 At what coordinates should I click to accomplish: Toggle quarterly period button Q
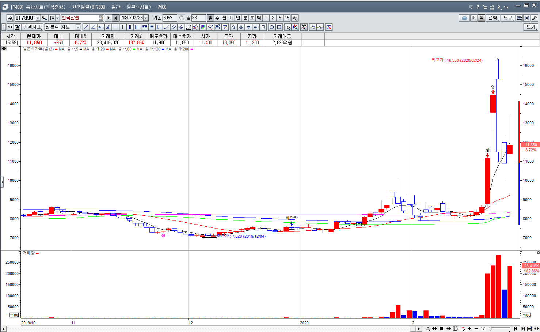231,18
